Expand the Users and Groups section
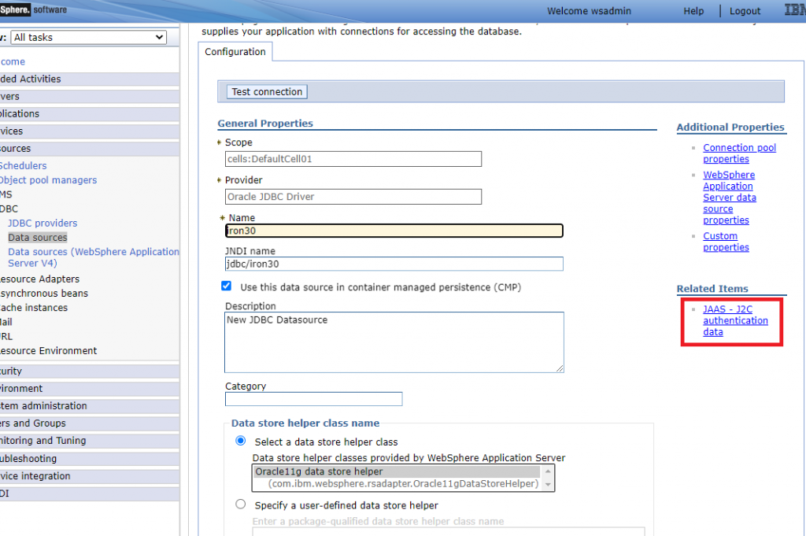The height and width of the screenshot is (536, 806). (x=90, y=423)
